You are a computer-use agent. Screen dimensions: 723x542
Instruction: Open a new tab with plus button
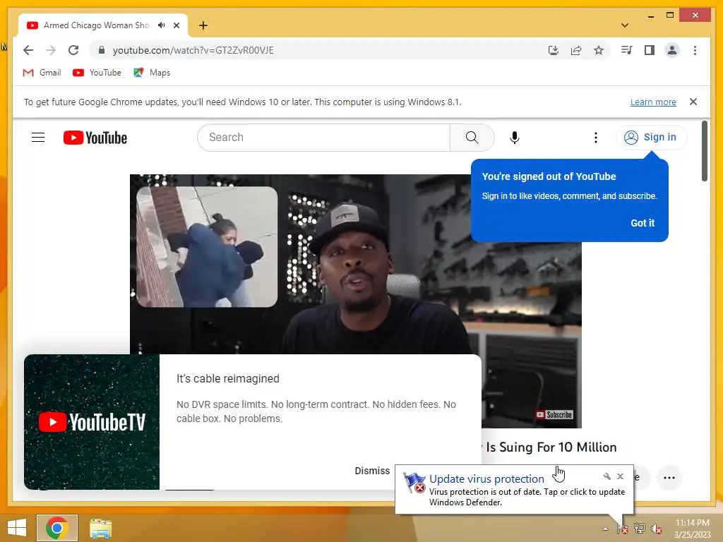203,25
